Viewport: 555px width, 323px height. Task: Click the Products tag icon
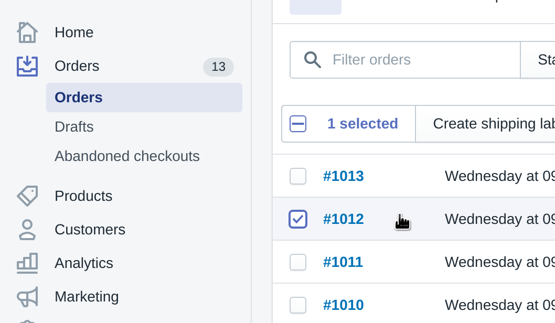pyautogui.click(x=27, y=196)
